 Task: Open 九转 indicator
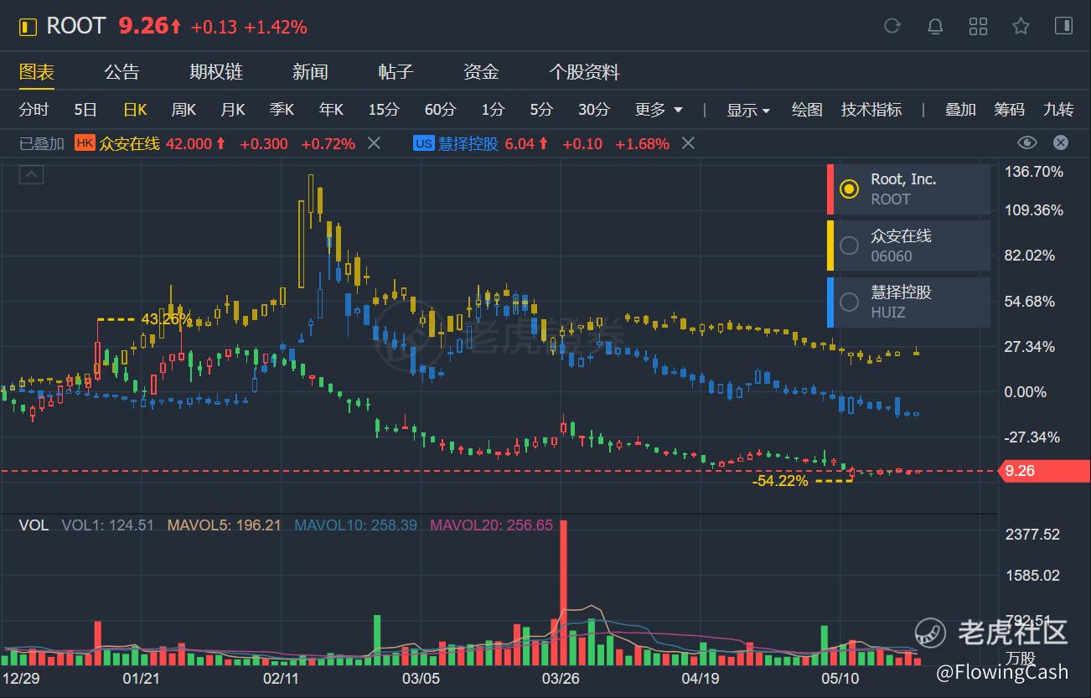coord(1058,110)
